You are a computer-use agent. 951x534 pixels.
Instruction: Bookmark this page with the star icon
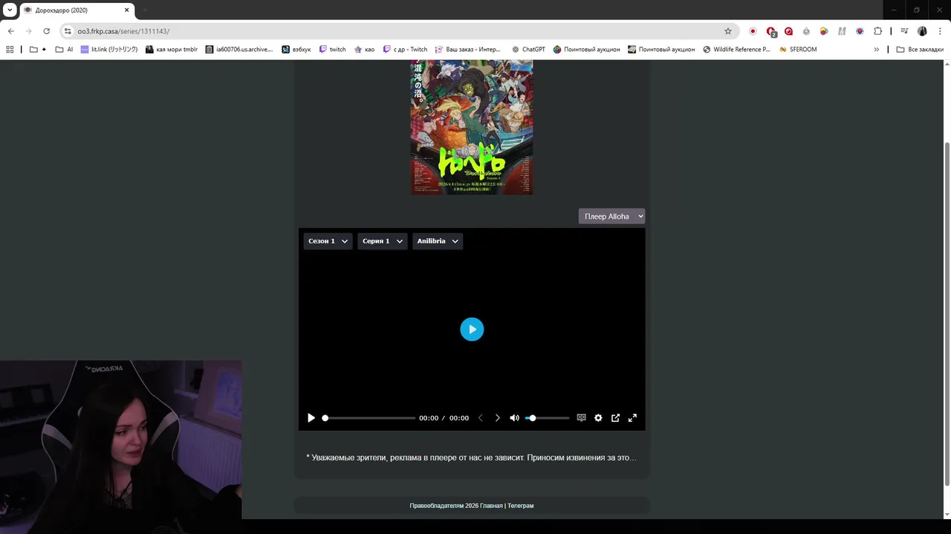728,31
